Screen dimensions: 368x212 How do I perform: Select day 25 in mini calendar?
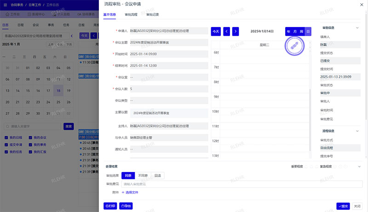(x=58, y=102)
